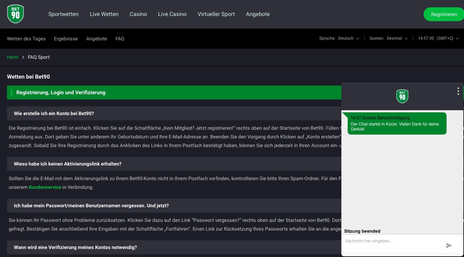The height and width of the screenshot is (257, 464).
Task: Open the Sportwetten menu
Action: click(63, 14)
